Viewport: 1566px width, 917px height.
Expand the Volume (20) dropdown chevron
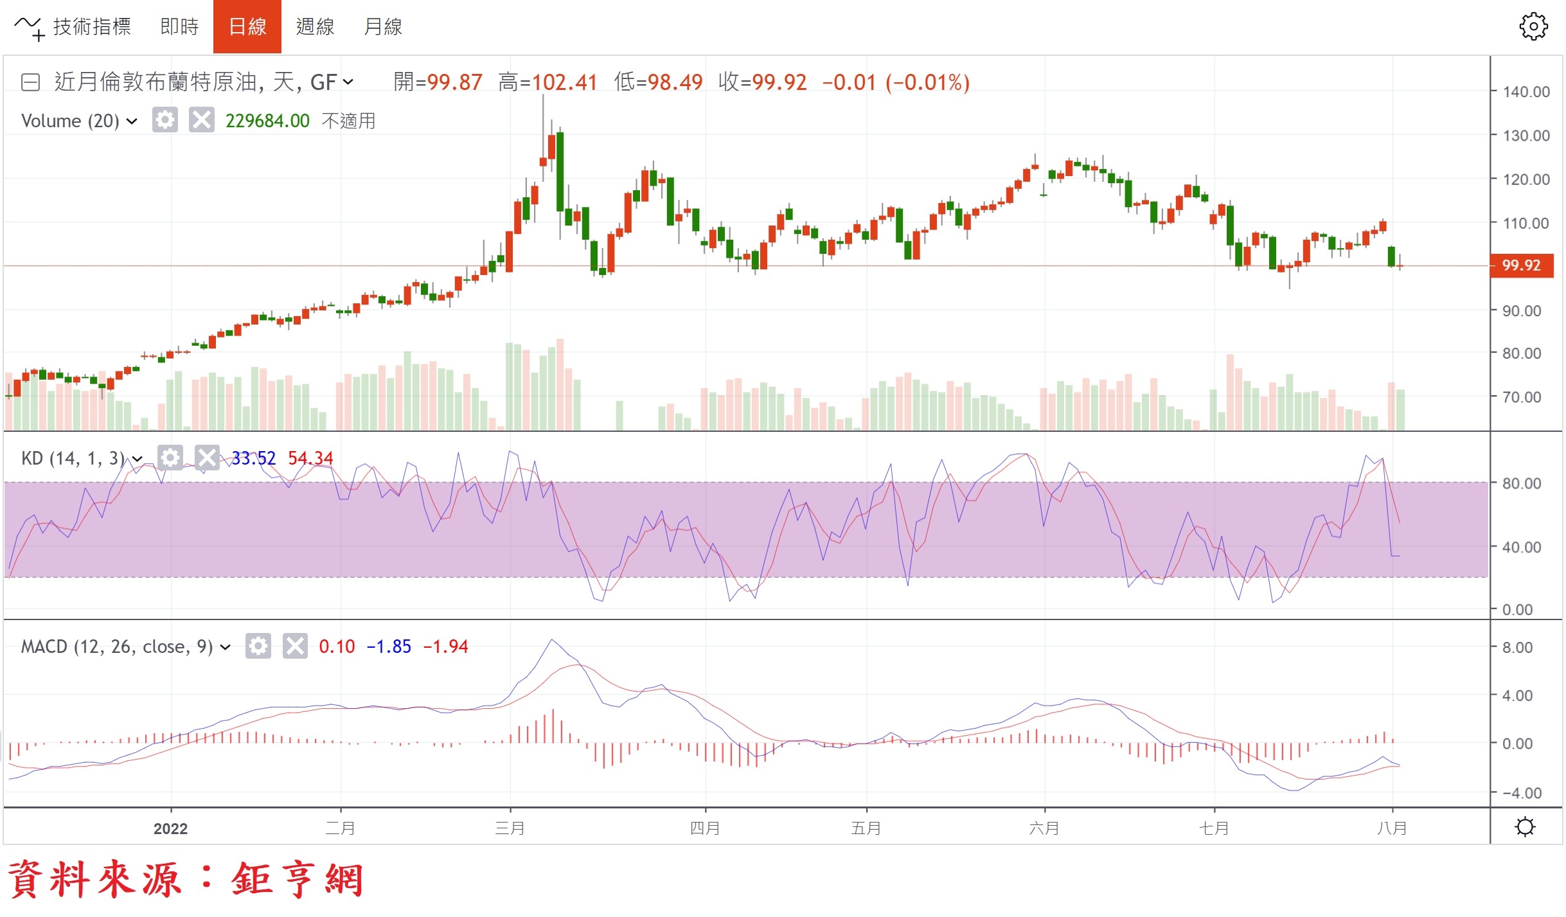click(x=132, y=121)
